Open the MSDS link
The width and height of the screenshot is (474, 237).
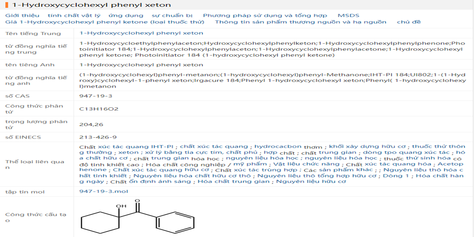348,15
